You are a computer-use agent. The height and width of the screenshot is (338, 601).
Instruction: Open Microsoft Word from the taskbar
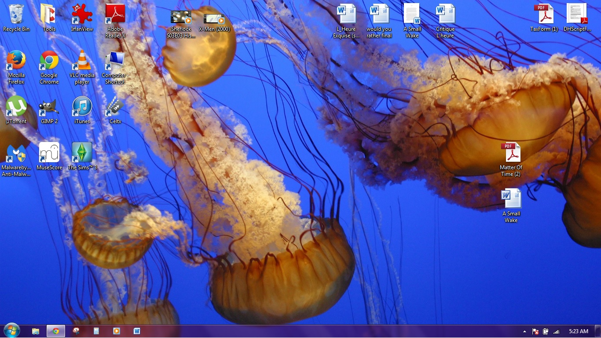coord(137,331)
